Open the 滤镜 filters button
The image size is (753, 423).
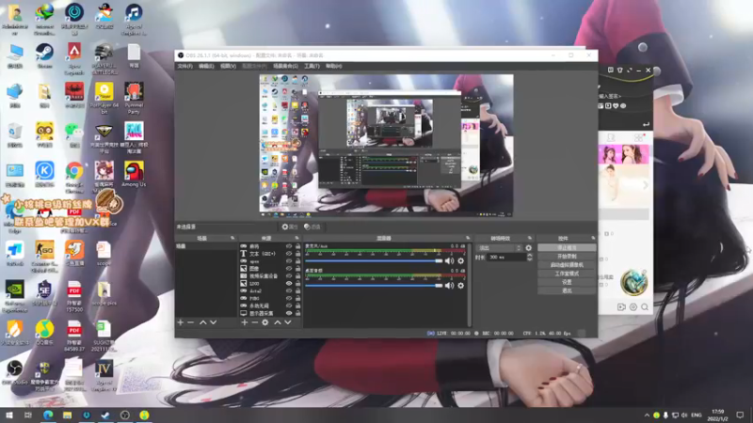click(x=312, y=227)
